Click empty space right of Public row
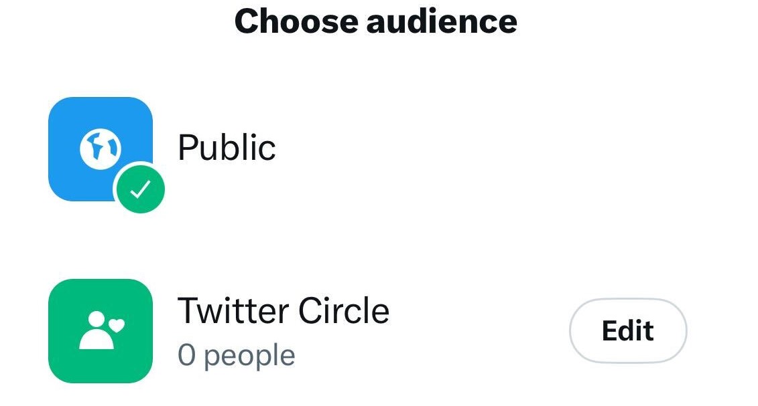The height and width of the screenshot is (406, 758). pos(483,148)
